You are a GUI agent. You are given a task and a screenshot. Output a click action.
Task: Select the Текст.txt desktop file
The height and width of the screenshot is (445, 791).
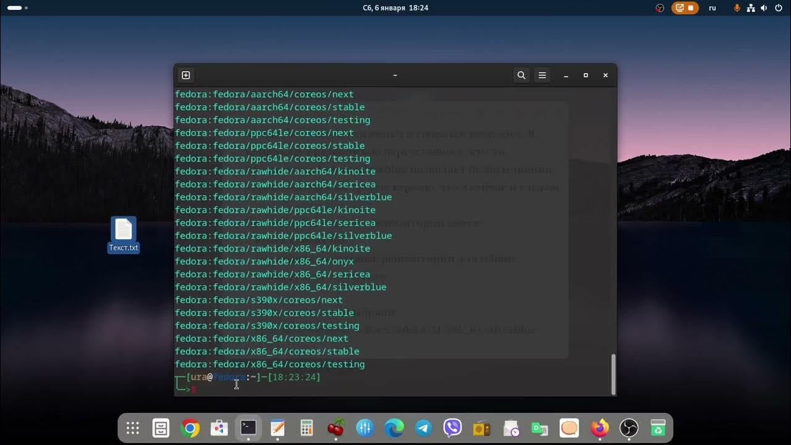click(x=124, y=235)
